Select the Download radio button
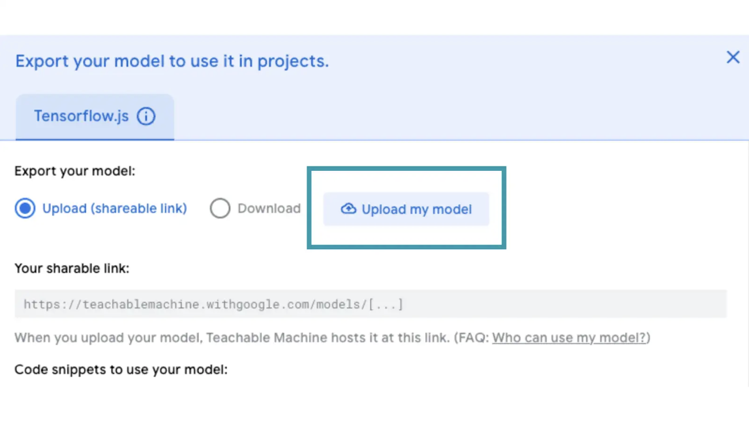The height and width of the screenshot is (421, 749). [220, 208]
